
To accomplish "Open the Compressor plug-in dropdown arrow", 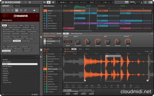I will [x=59, y=41].
